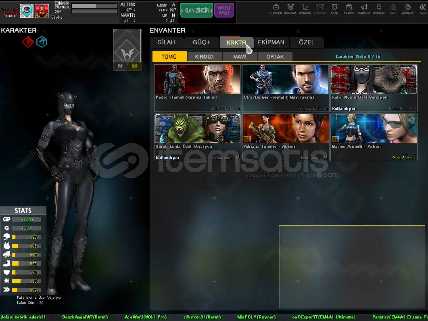Select Adriana Tenorio - Askeri card
This screenshot has width=428, height=321.
pos(285,137)
